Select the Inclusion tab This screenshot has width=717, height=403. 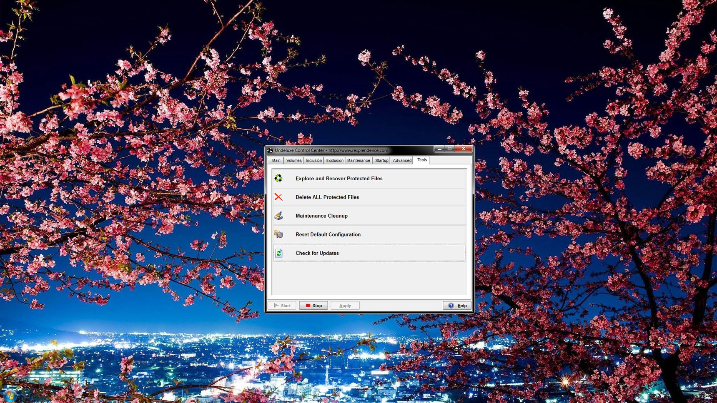(313, 160)
